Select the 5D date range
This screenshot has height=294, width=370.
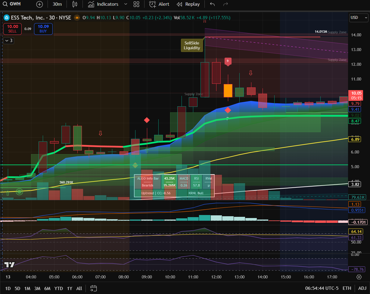[x=17, y=288]
